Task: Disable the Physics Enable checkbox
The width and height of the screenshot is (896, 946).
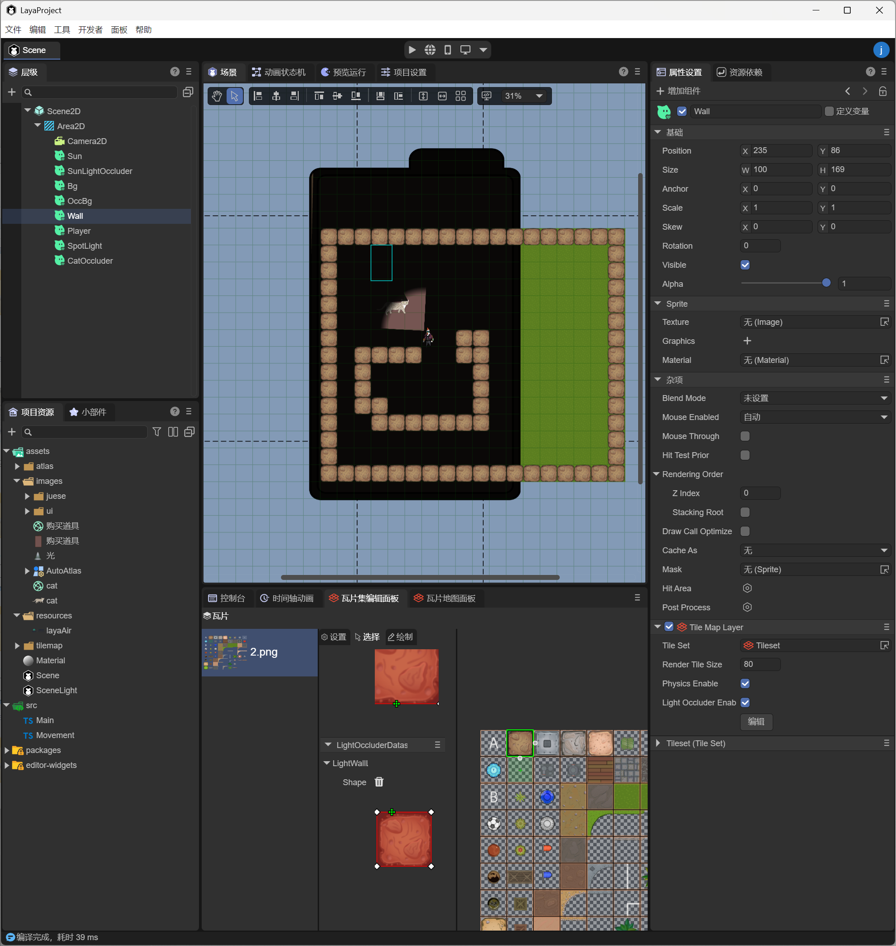Action: click(745, 683)
